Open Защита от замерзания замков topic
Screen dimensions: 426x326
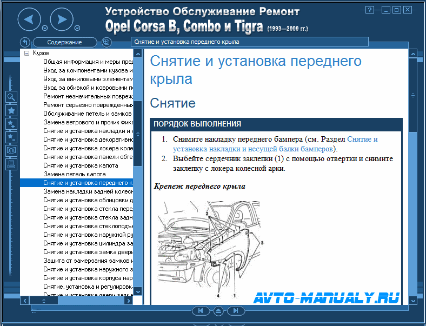tap(88, 261)
